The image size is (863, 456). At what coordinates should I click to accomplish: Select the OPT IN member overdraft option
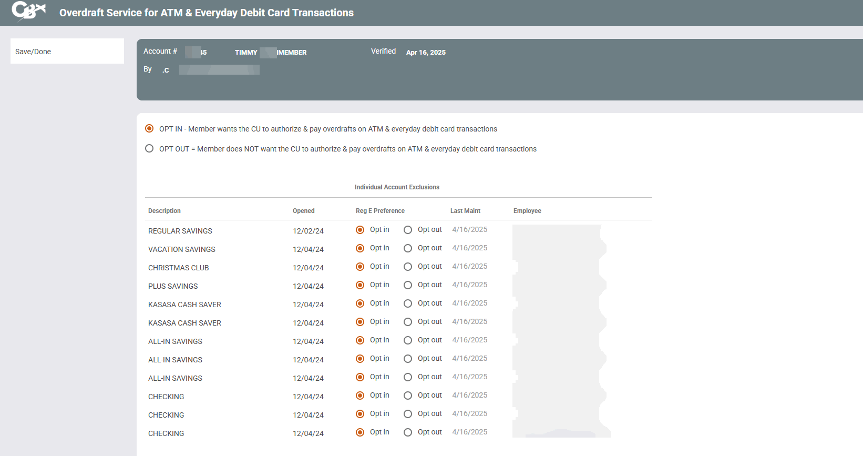click(x=149, y=128)
